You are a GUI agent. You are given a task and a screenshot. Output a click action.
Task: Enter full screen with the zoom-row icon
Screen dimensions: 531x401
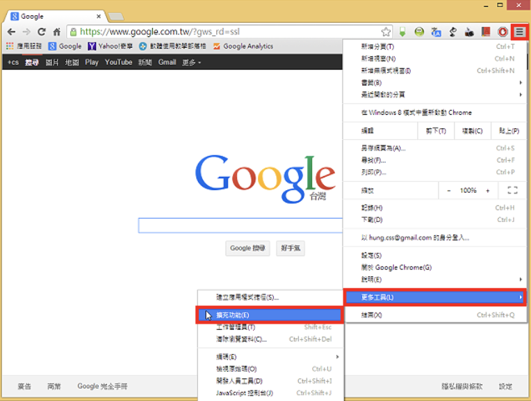[x=512, y=190]
